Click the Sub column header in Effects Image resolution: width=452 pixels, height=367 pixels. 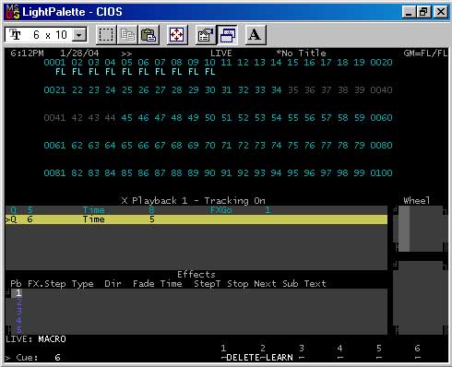point(291,284)
